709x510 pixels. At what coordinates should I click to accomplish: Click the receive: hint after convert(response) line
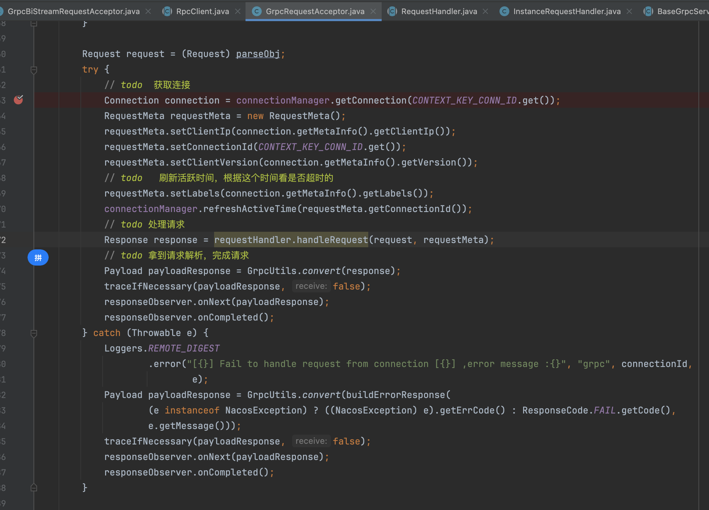(311, 286)
